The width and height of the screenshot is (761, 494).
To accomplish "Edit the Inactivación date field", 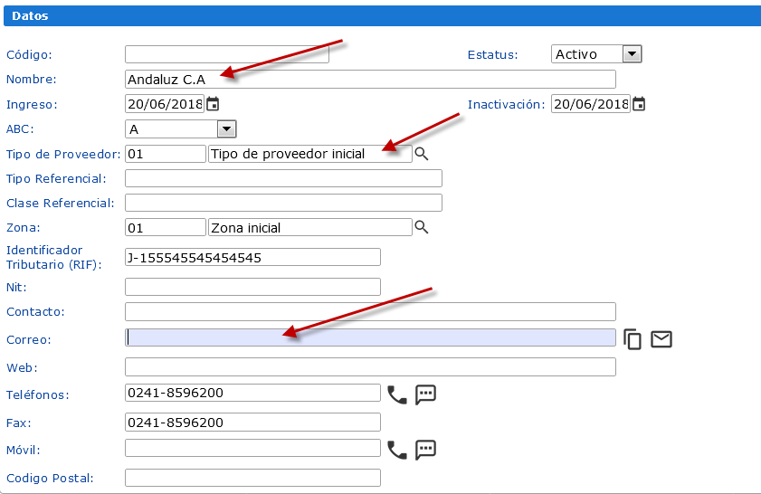I will (591, 104).
